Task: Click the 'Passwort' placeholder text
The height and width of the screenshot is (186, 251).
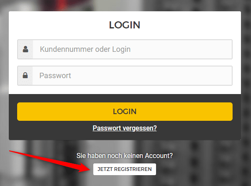Action: point(55,76)
